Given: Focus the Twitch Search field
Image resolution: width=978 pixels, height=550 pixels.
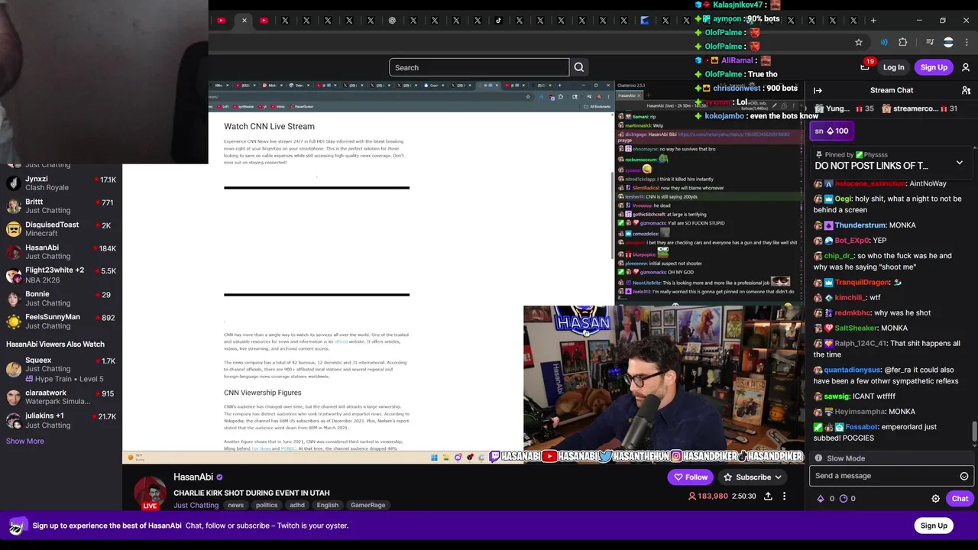Looking at the screenshot, I should [479, 67].
